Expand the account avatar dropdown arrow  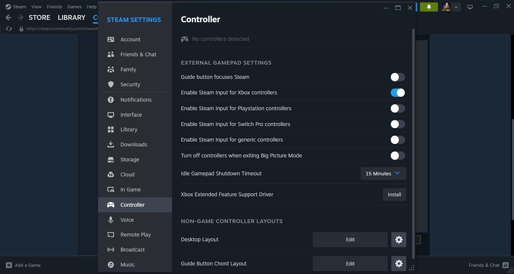[456, 7]
